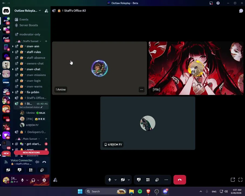Click Set a channel status link
Screen dimensions: 245x196
pos(29,107)
